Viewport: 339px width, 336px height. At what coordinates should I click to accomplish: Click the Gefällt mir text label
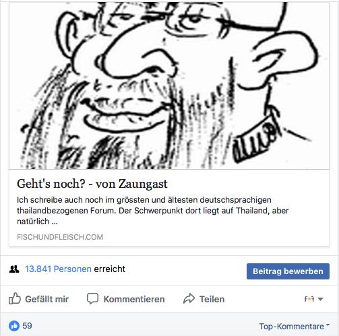coord(47,299)
